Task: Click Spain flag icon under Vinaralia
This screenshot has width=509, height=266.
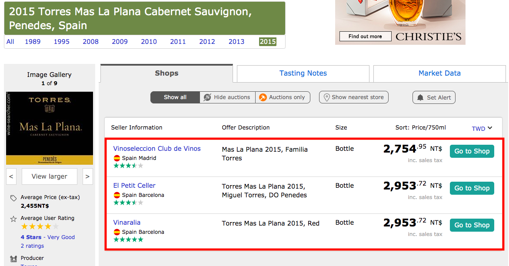Action: tap(117, 232)
